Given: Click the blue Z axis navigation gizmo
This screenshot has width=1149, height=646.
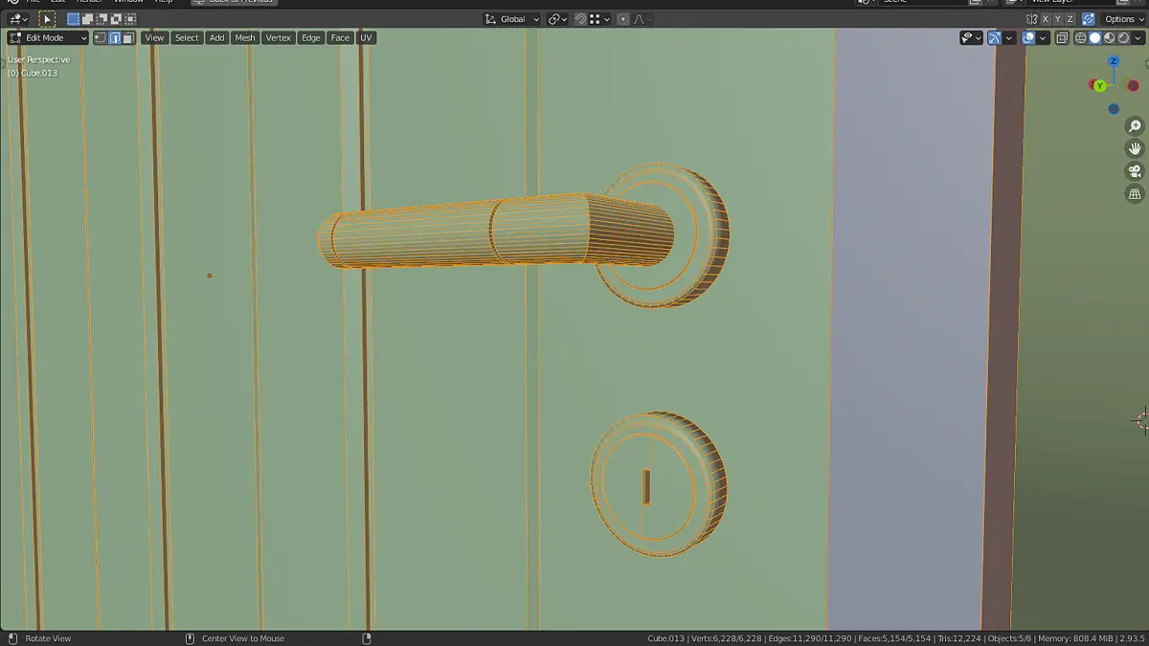Looking at the screenshot, I should click(1114, 61).
